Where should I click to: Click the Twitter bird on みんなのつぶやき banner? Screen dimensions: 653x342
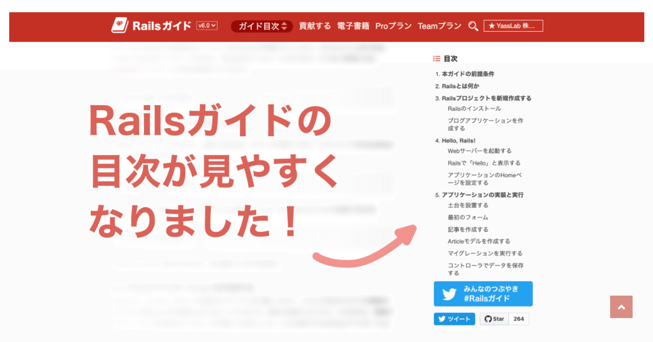click(x=449, y=294)
